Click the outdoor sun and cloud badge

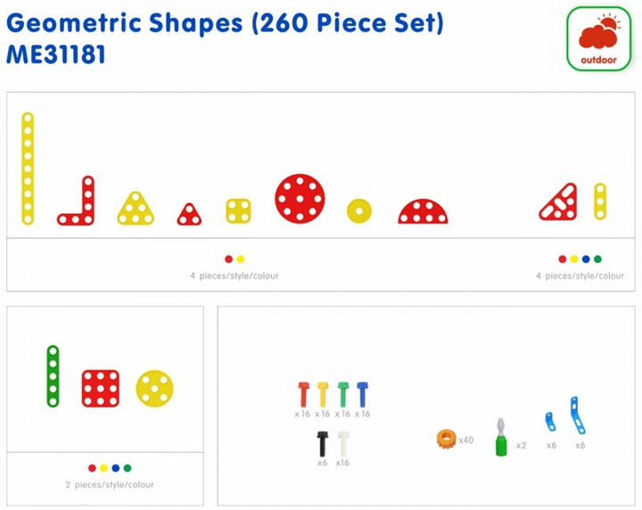click(x=598, y=38)
